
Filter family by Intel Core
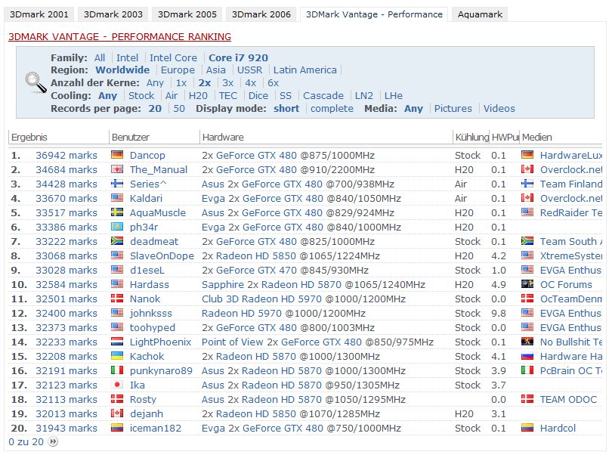173,57
